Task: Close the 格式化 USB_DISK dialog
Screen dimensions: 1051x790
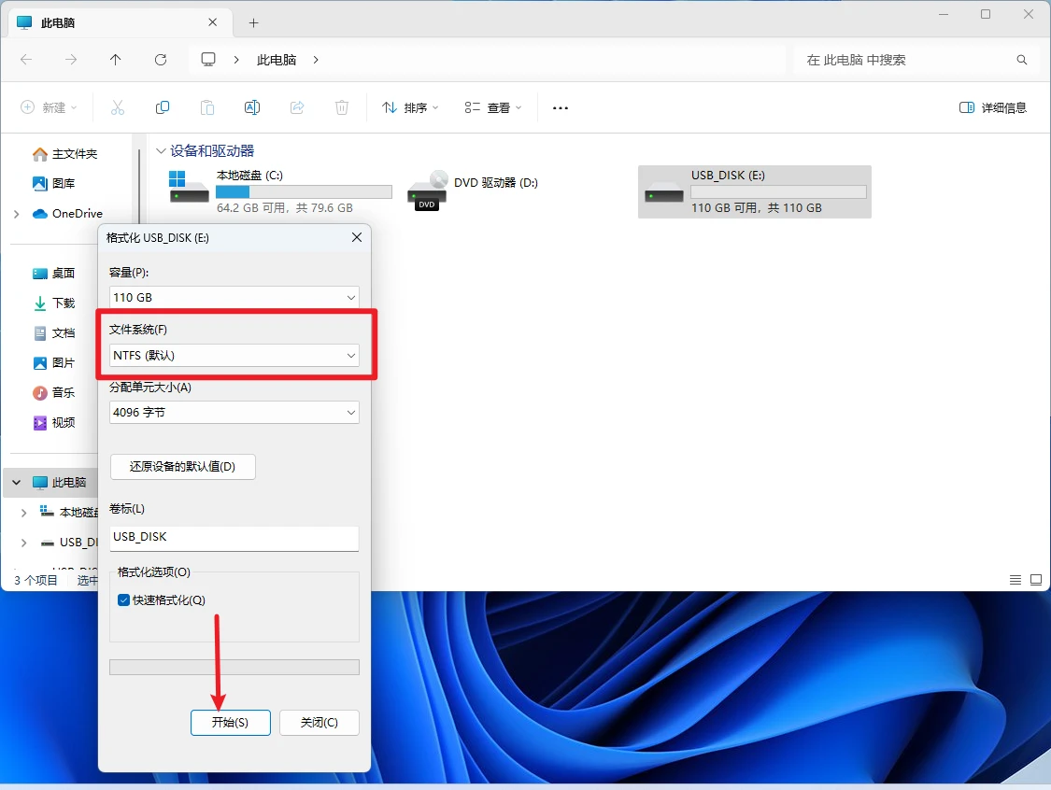Action: pos(357,237)
